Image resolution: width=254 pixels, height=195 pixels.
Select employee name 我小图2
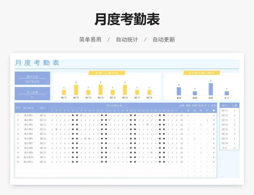click(29, 120)
